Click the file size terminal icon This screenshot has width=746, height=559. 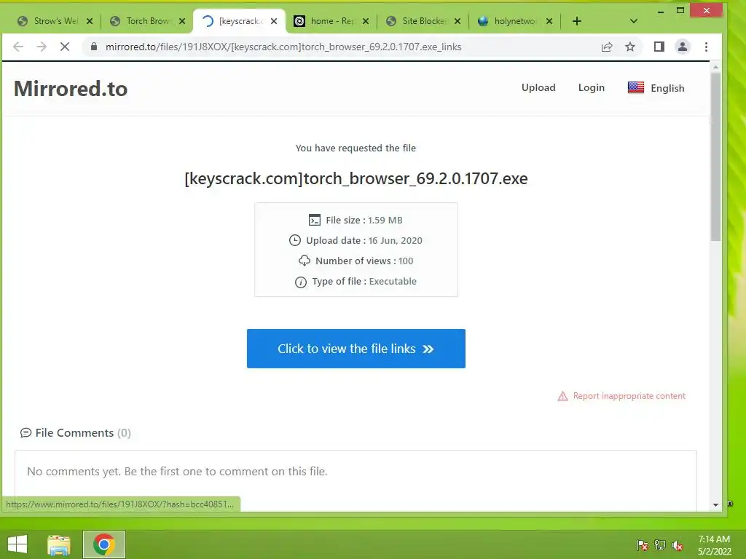(x=315, y=220)
